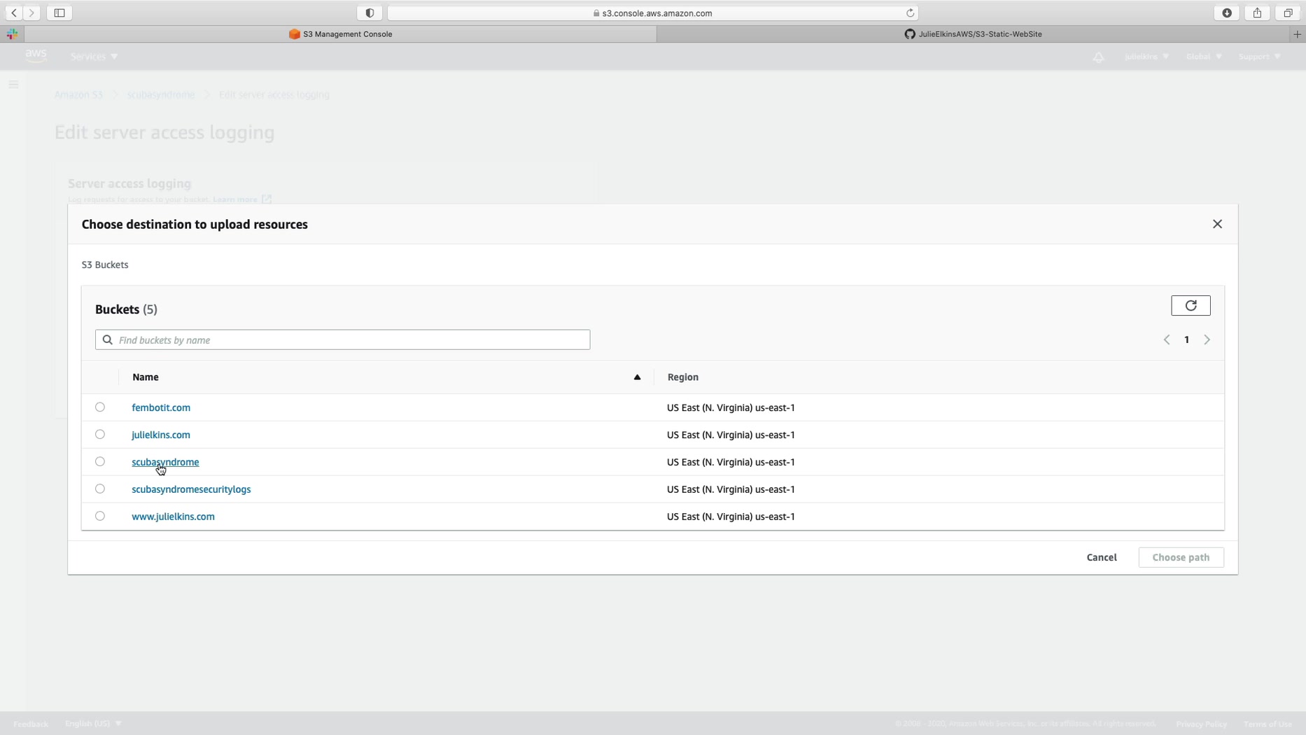Viewport: 1306px width, 735px height.
Task: Open the Learn more link
Action: coord(242,199)
